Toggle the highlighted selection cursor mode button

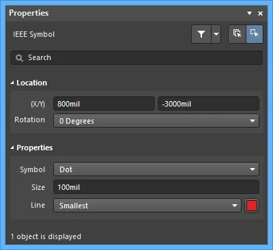[255, 34]
